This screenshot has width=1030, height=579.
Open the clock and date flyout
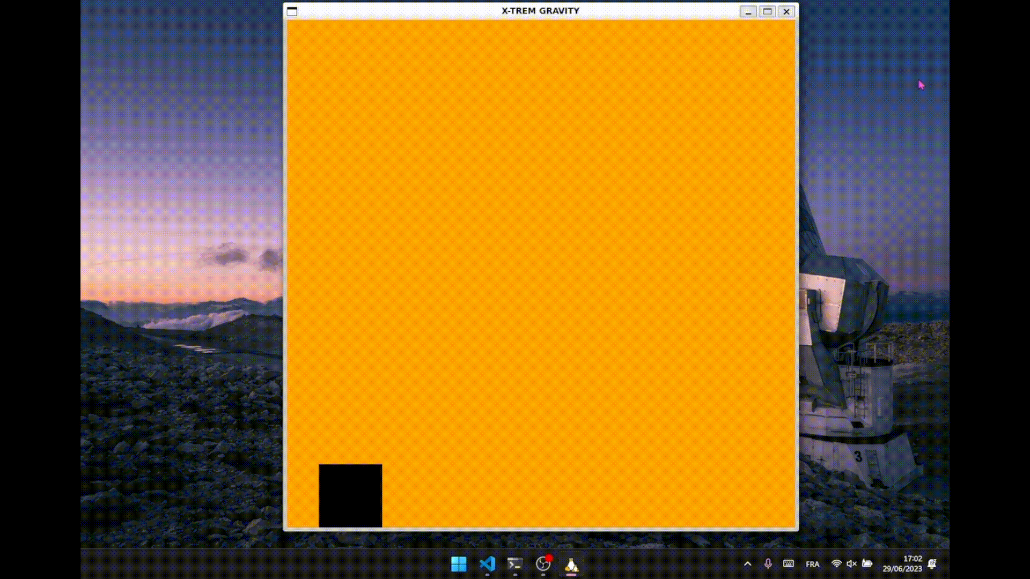click(x=902, y=564)
